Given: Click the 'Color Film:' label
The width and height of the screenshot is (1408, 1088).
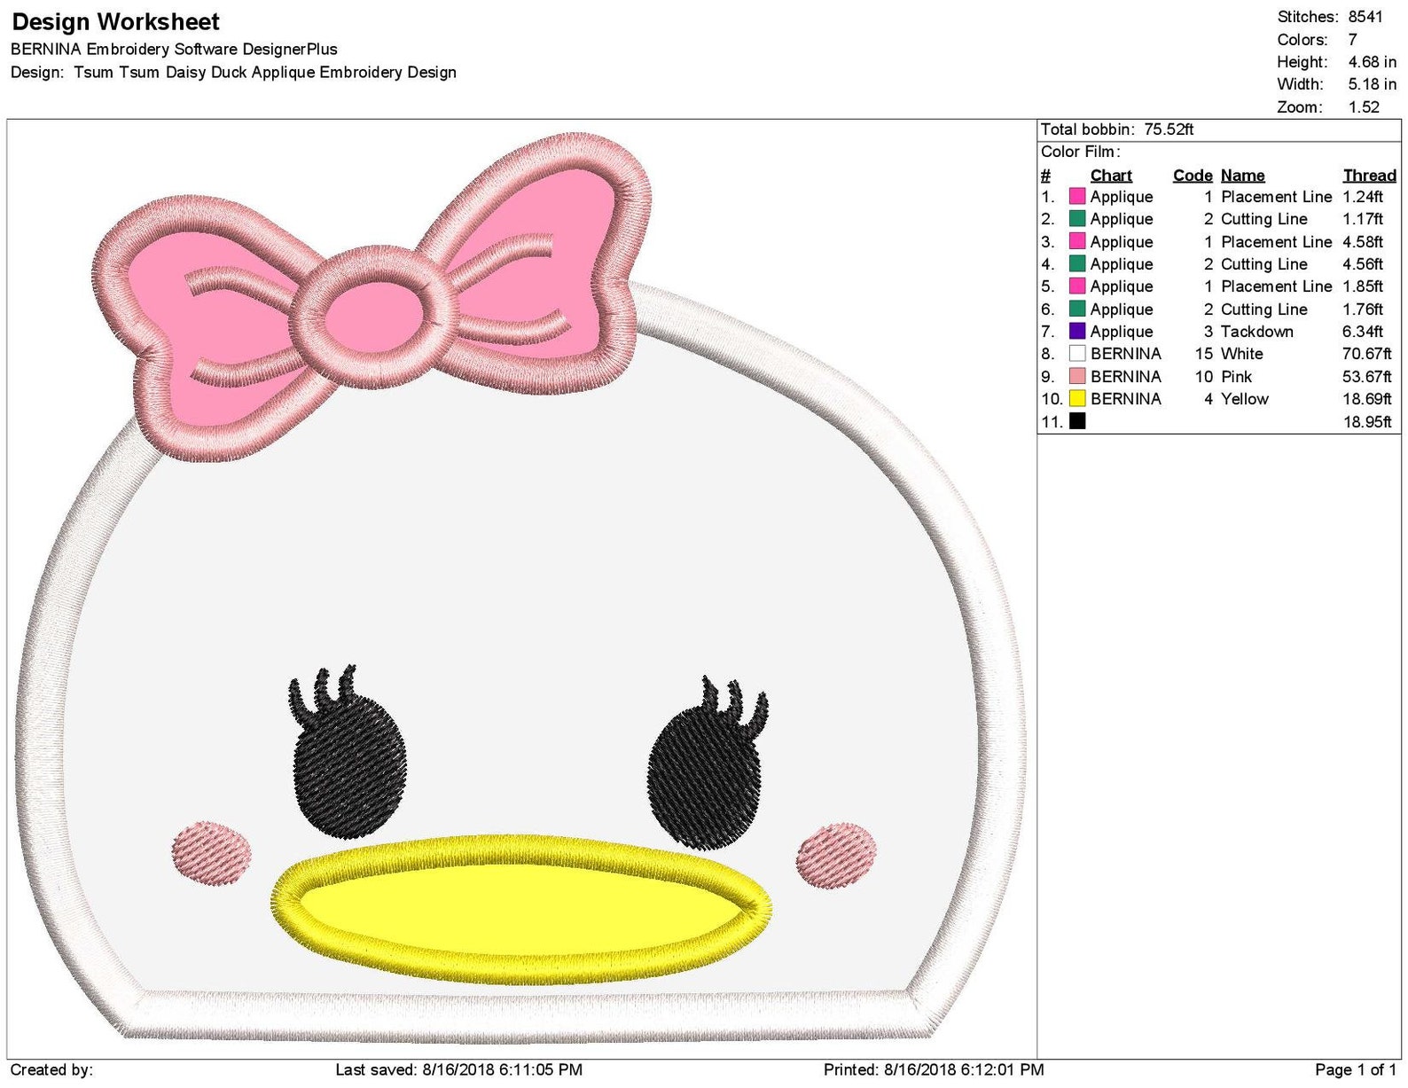Looking at the screenshot, I should point(1081,152).
